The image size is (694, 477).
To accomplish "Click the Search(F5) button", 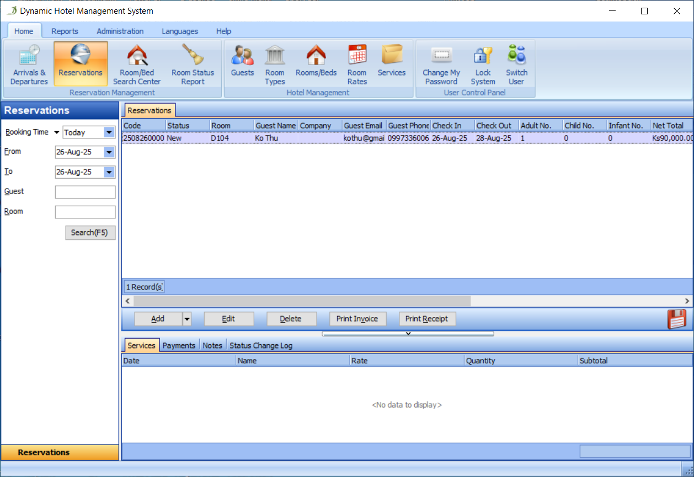I will tap(90, 233).
